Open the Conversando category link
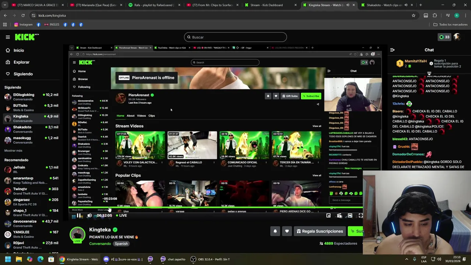 (x=100, y=244)
